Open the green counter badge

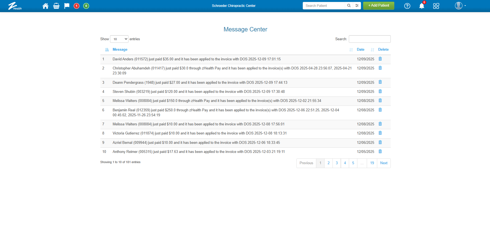(86, 6)
